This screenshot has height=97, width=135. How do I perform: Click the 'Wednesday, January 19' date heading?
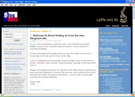40,31
